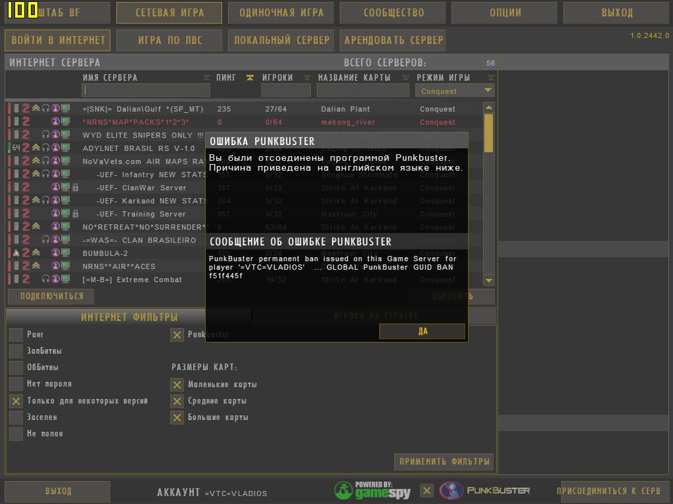The image size is (673, 504).
Task: Click the person icon on BUMBULA-2 row
Action: (x=16, y=253)
